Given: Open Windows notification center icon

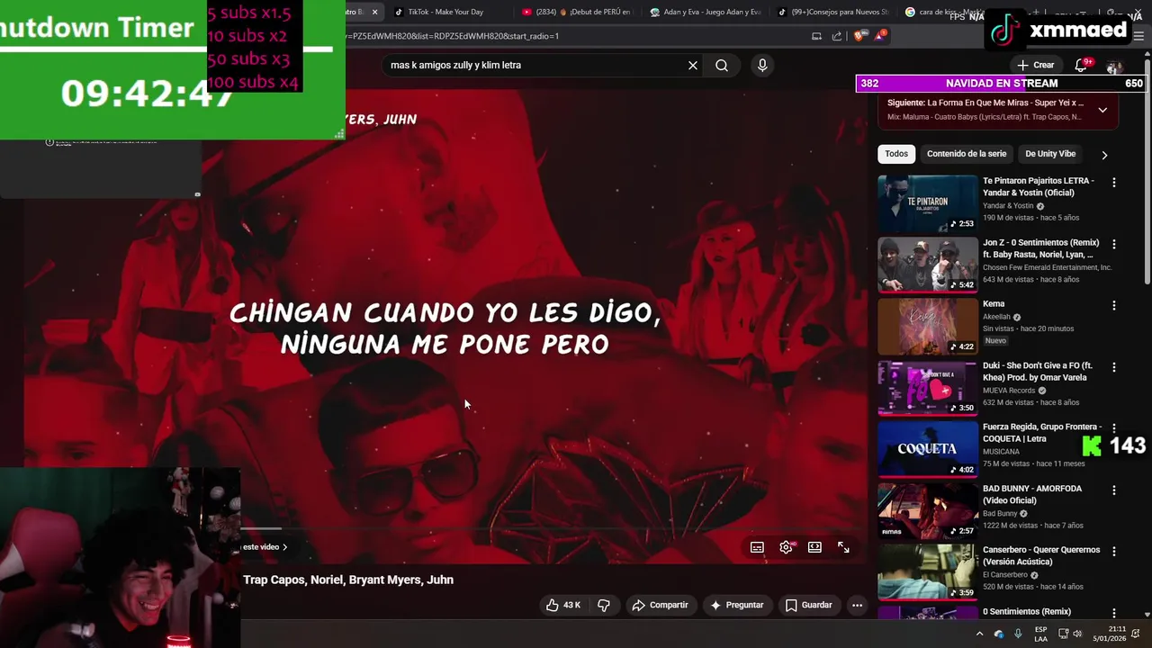Looking at the screenshot, I should coord(1137,634).
